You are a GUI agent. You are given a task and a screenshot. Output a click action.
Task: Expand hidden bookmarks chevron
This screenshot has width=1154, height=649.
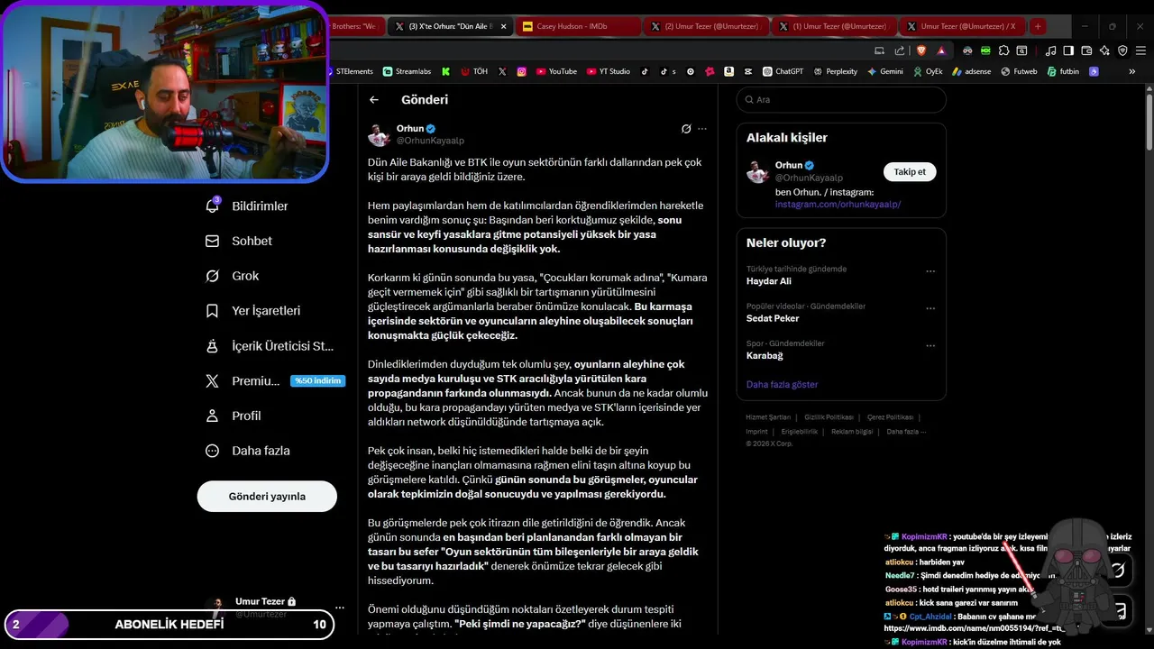tap(1132, 71)
